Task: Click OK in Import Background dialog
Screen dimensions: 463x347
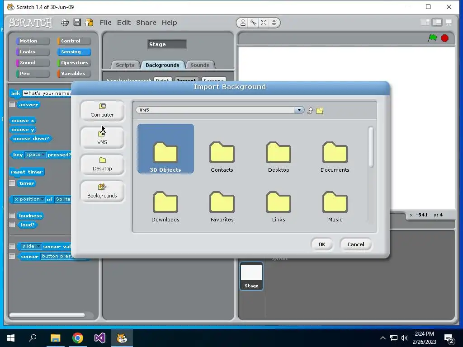Action: click(x=321, y=244)
